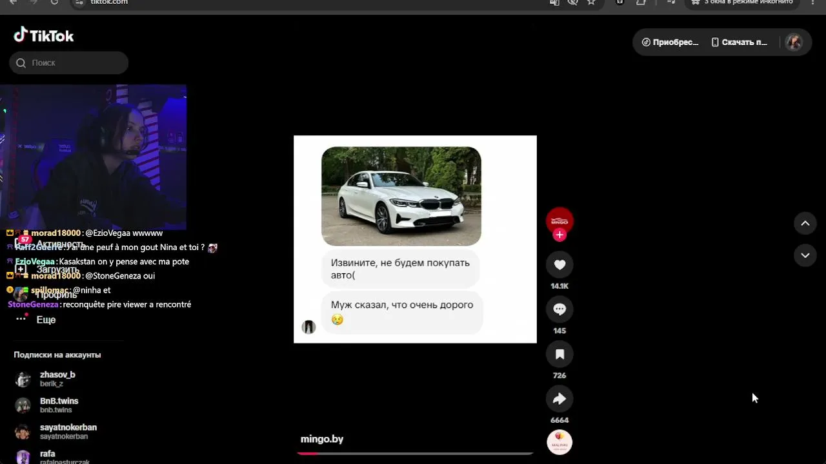This screenshot has height=464, width=826.
Task: Open the Активность sidebar item
Action: (x=49, y=244)
